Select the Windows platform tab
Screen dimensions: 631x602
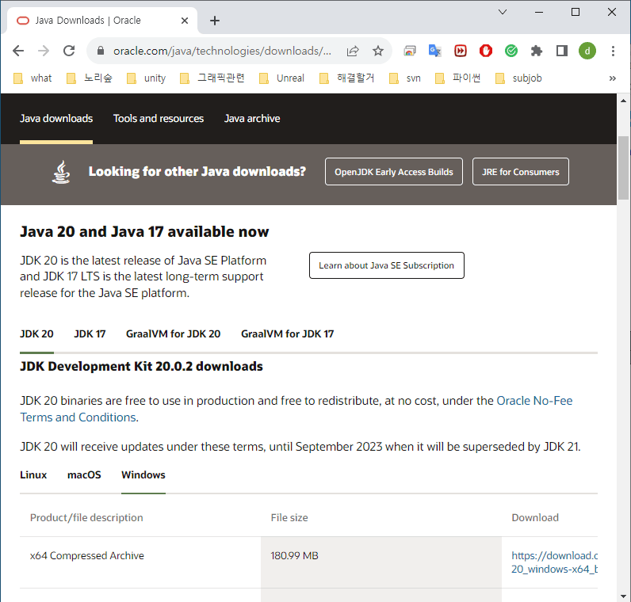tap(143, 475)
